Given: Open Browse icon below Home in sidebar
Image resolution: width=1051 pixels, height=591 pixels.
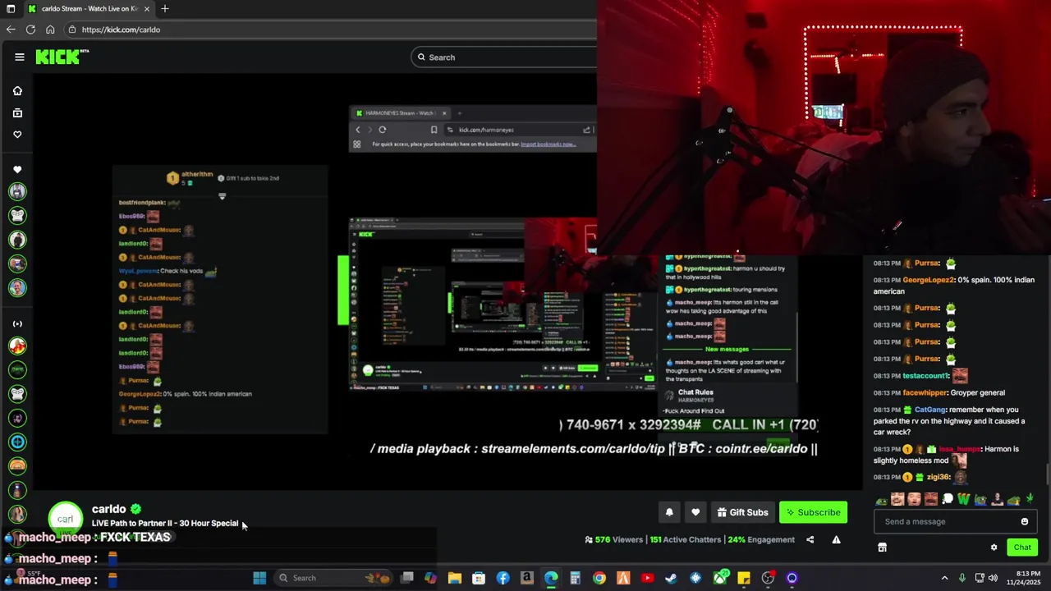Looking at the screenshot, I should coord(17,112).
